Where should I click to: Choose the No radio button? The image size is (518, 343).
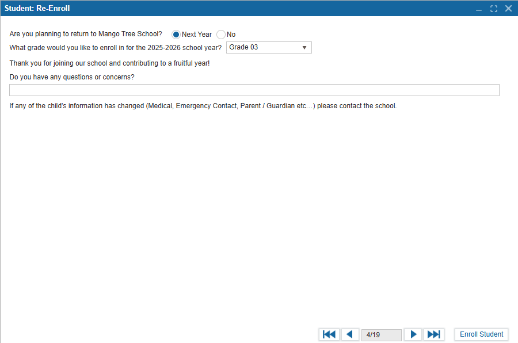(x=221, y=35)
